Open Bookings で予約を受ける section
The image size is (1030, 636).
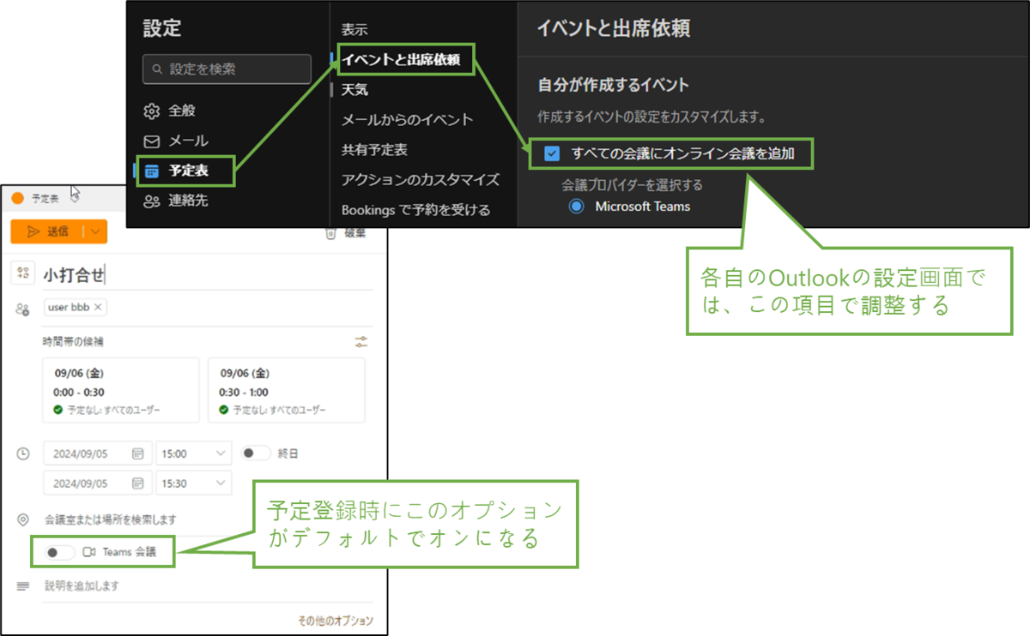click(415, 210)
